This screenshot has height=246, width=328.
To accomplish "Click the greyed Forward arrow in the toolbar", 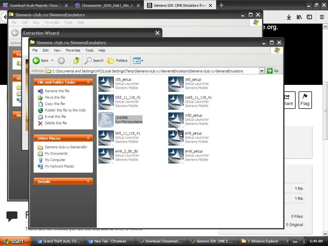I will pyautogui.click(x=61, y=61).
